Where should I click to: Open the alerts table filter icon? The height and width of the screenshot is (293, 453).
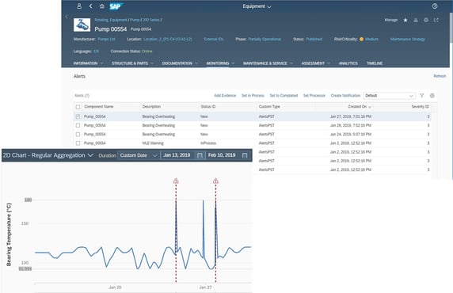pos(422,96)
